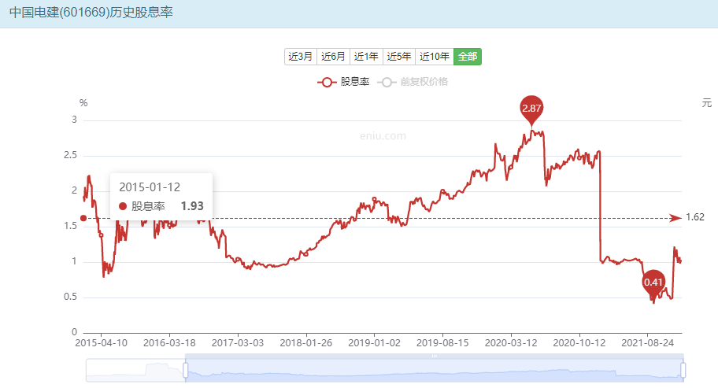Image resolution: width=718 pixels, height=388 pixels.
Task: Click the 2016-03-18 axis date label
Action: [169, 343]
